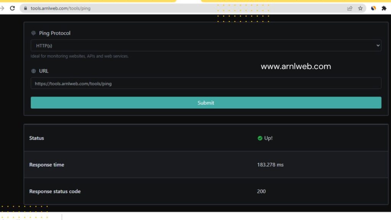Expand the protocol list chevron

click(x=378, y=45)
